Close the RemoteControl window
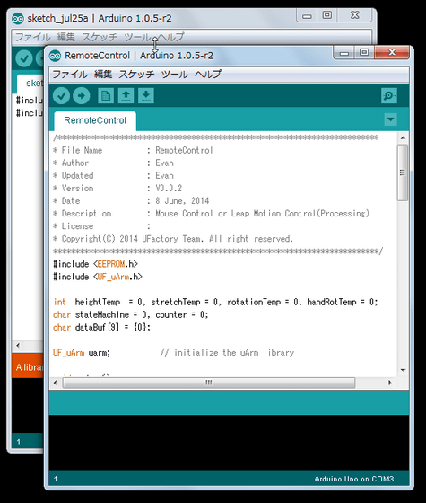 [x=392, y=53]
